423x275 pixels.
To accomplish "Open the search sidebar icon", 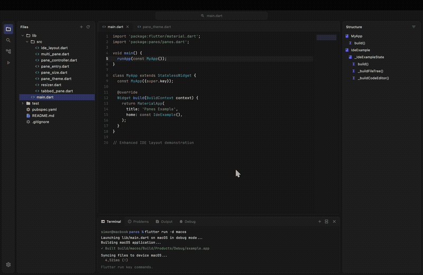I will [x=8, y=40].
